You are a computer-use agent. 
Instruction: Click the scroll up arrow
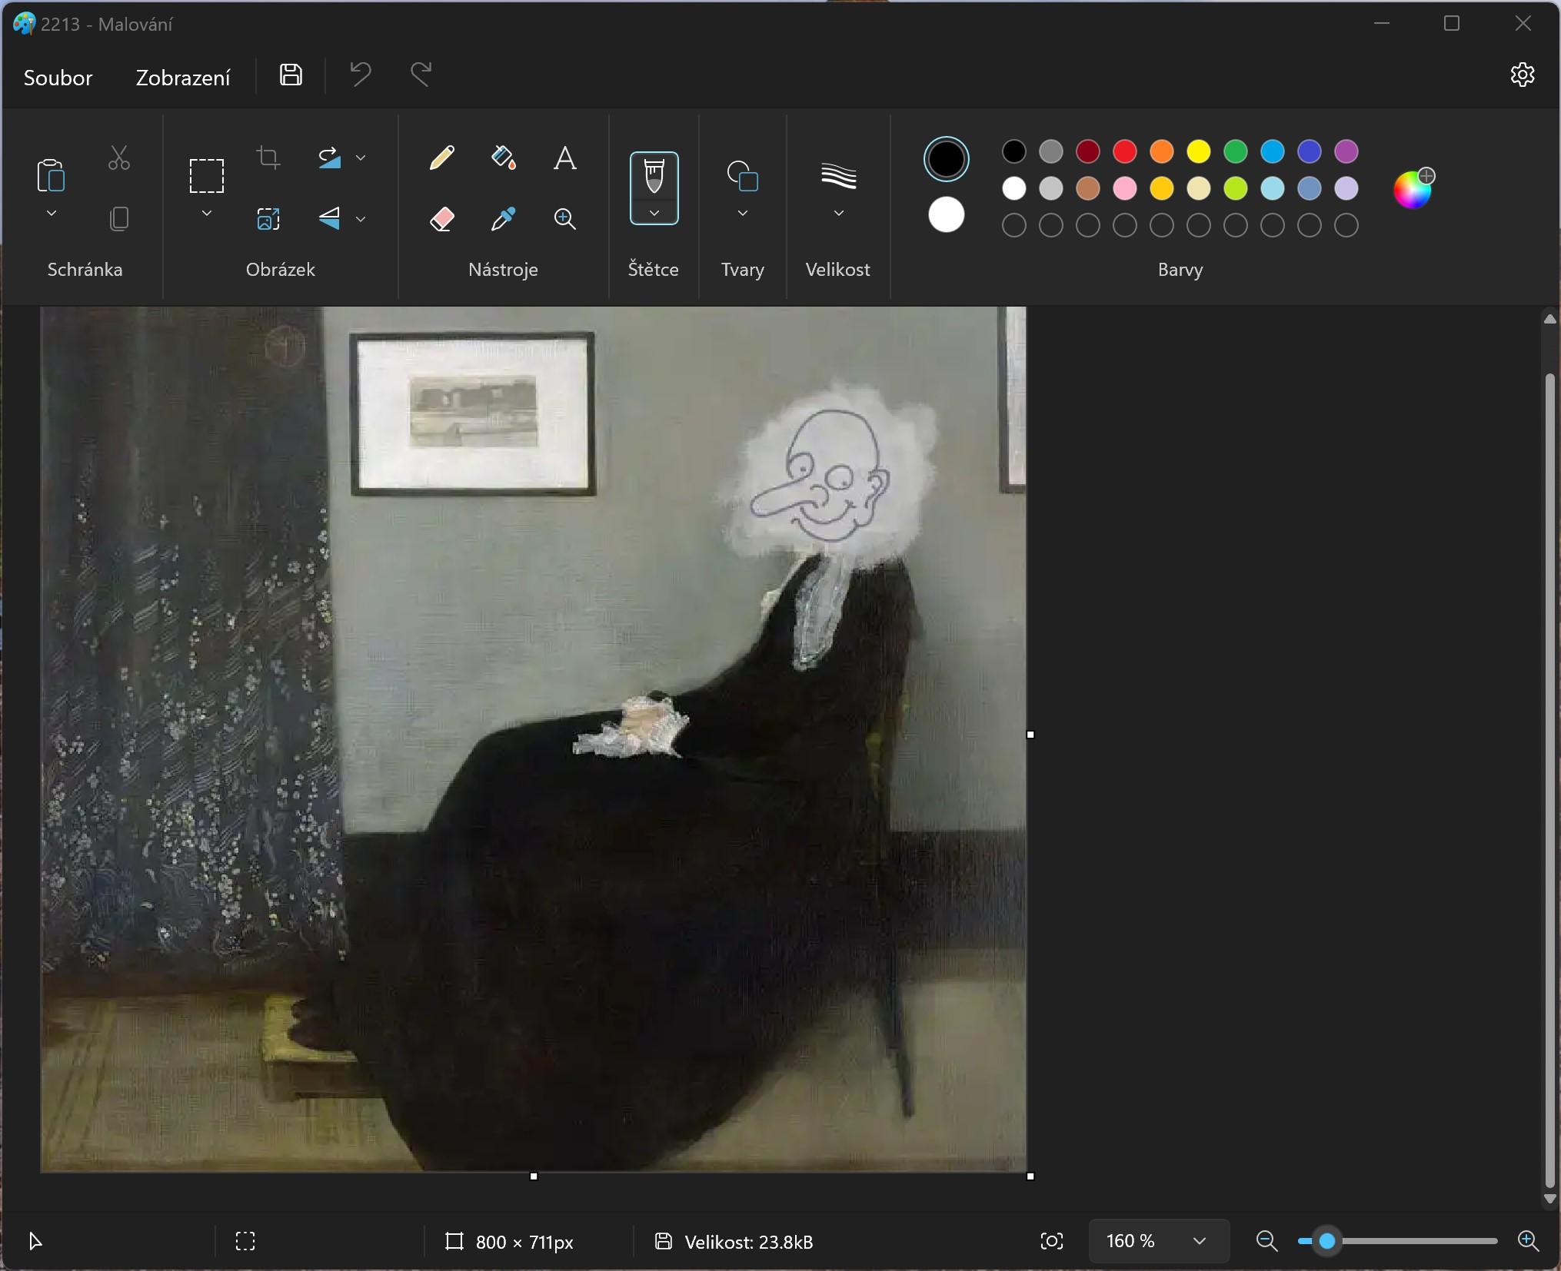[1550, 319]
